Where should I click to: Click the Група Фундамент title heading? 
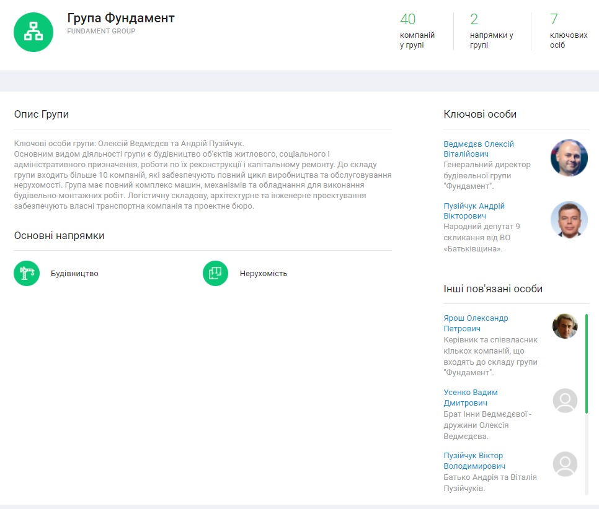tap(121, 18)
